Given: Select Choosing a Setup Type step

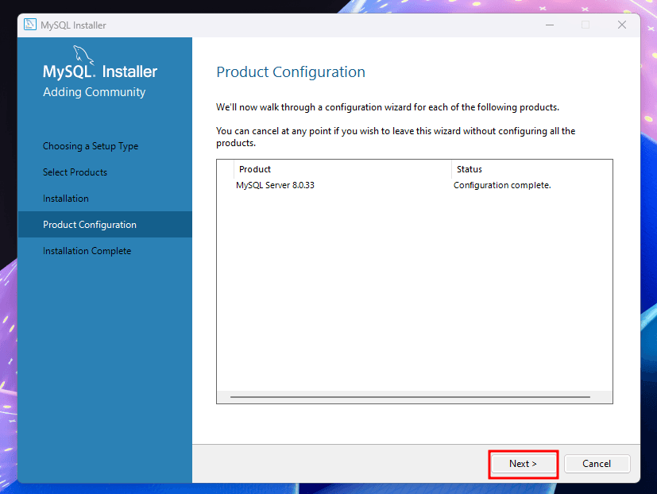Looking at the screenshot, I should [91, 146].
